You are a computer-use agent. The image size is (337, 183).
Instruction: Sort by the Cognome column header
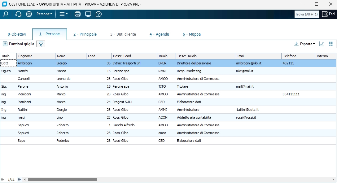36,56
